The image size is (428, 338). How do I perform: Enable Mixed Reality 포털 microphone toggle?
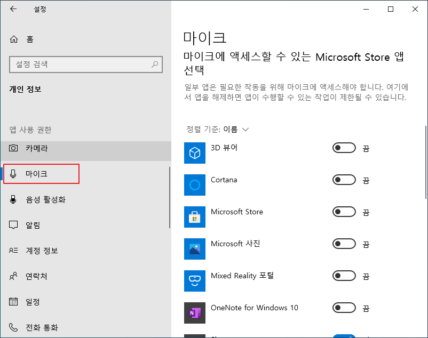click(344, 276)
